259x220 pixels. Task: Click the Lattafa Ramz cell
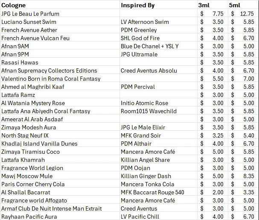(60, 95)
